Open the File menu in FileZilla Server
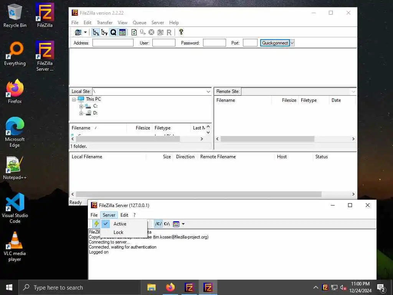Viewport: 393px width, 295px height. (94, 215)
